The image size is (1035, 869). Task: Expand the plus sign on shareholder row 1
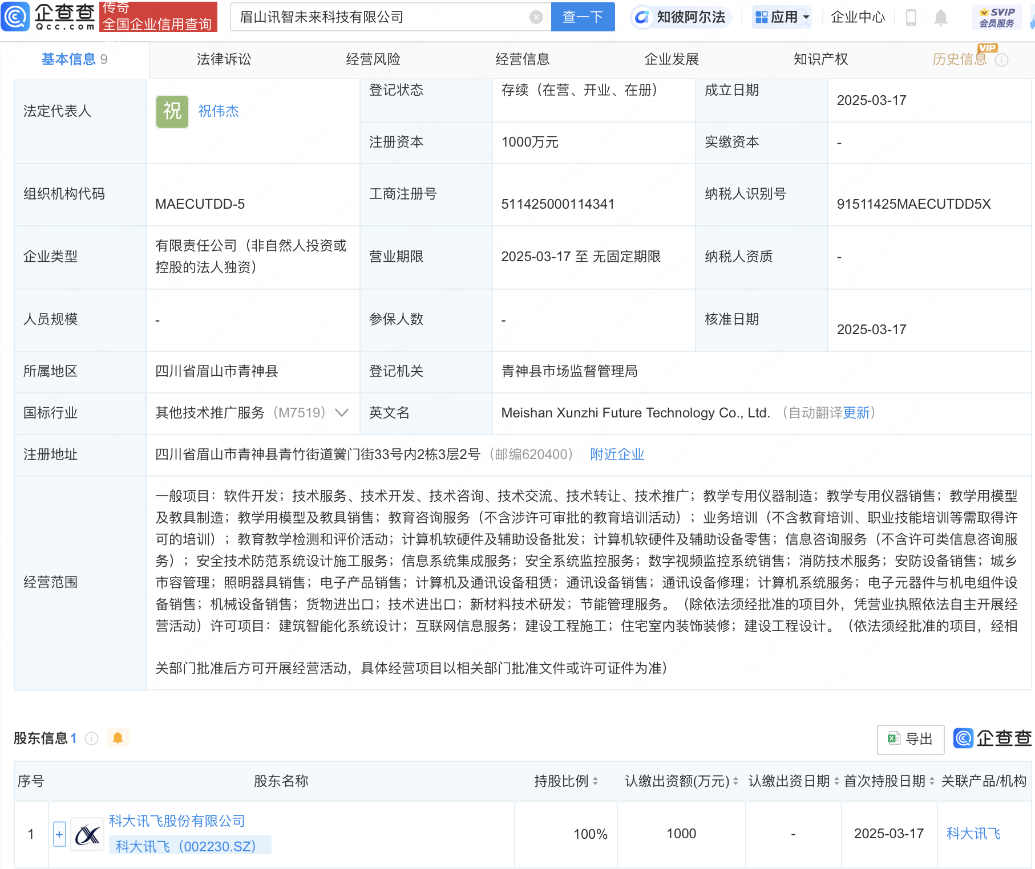coord(59,834)
